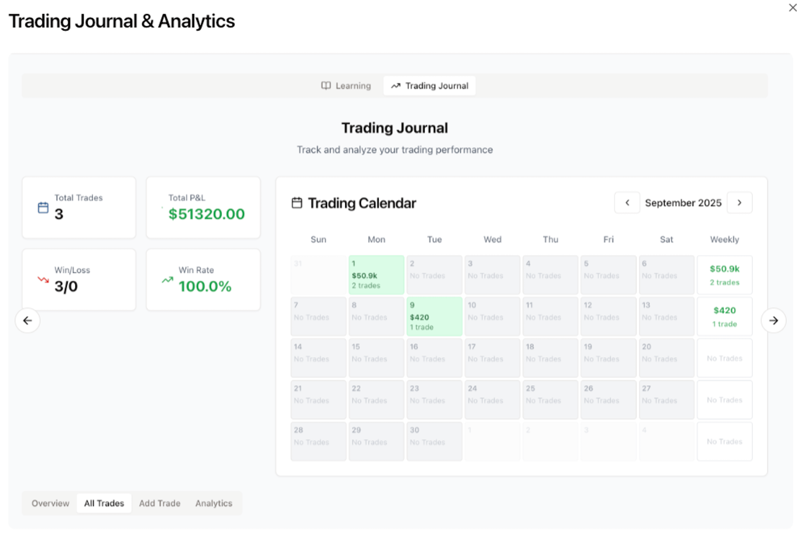Click the right carousel arrow button
797x535 pixels.
click(x=774, y=320)
